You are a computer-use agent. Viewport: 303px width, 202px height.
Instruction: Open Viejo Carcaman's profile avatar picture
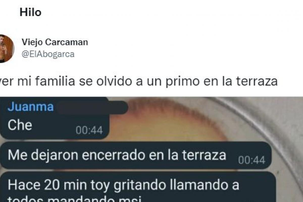7,49
